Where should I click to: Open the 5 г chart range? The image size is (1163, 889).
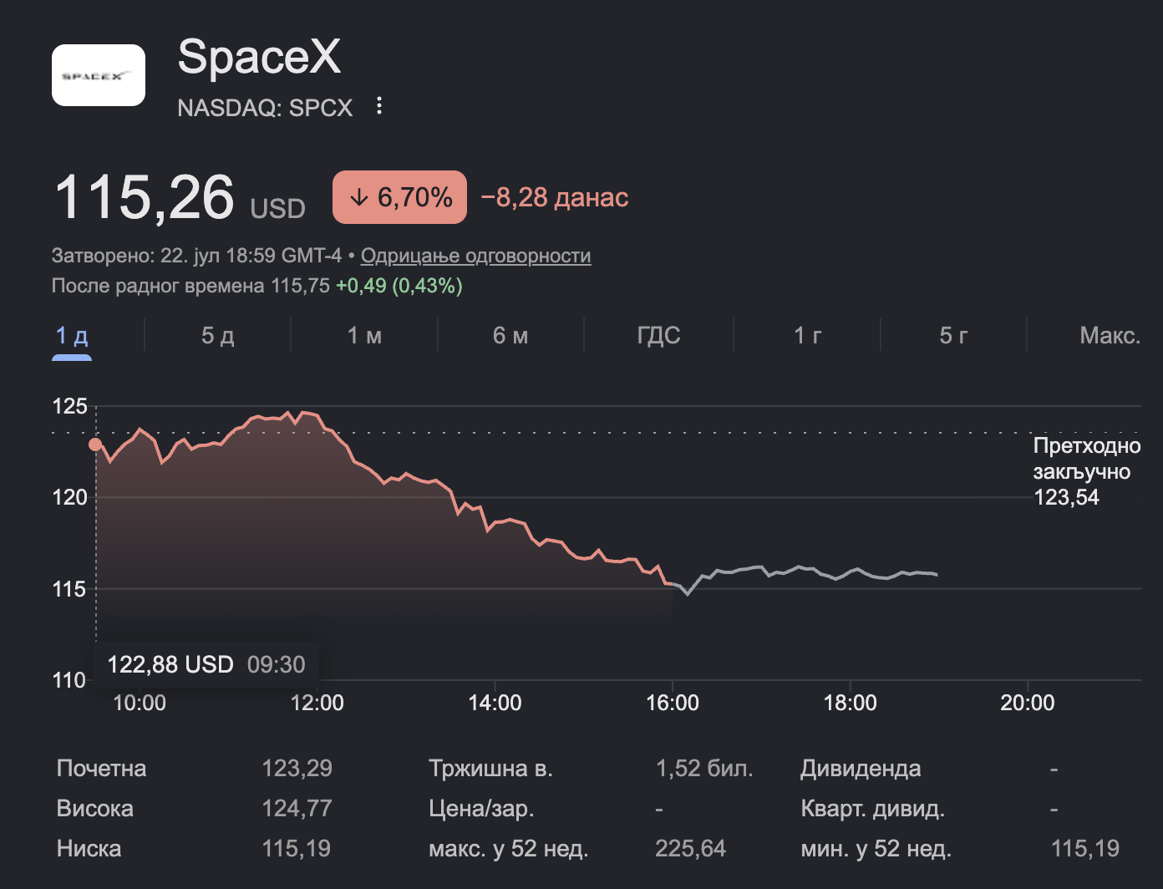pyautogui.click(x=953, y=336)
